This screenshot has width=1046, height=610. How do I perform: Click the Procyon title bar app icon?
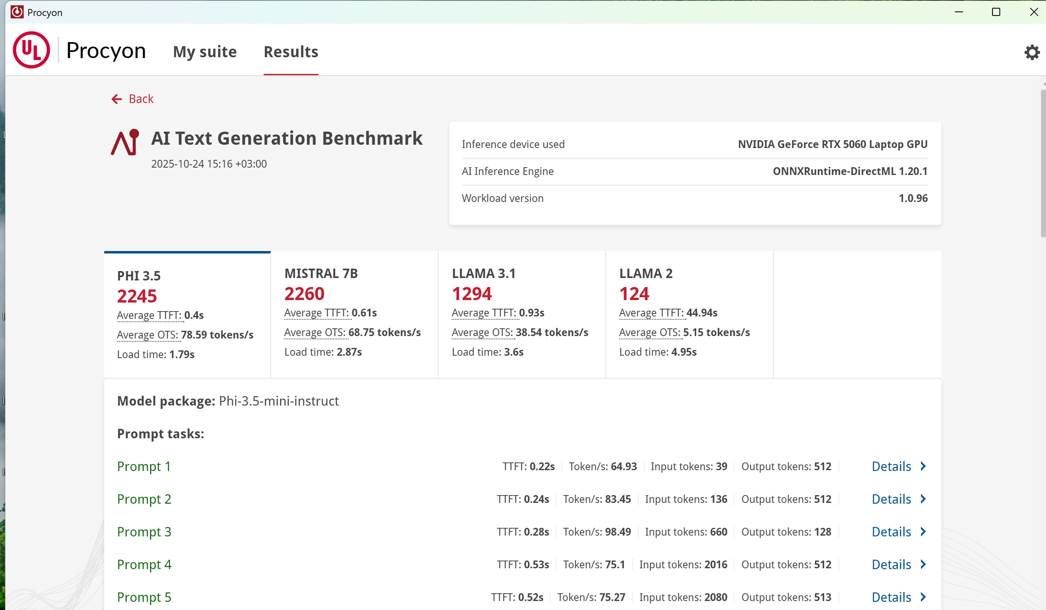[17, 12]
